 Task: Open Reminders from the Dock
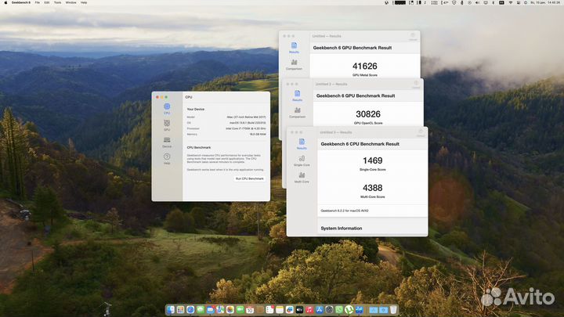(269, 309)
